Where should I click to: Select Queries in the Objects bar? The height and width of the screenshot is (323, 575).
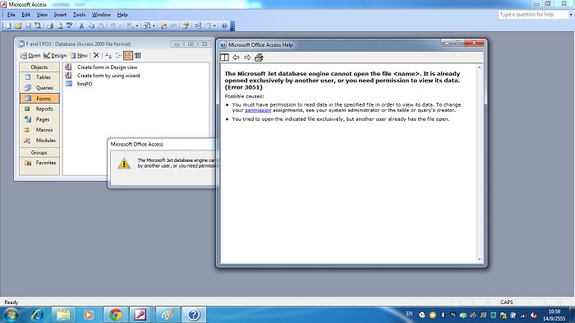pyautogui.click(x=39, y=88)
